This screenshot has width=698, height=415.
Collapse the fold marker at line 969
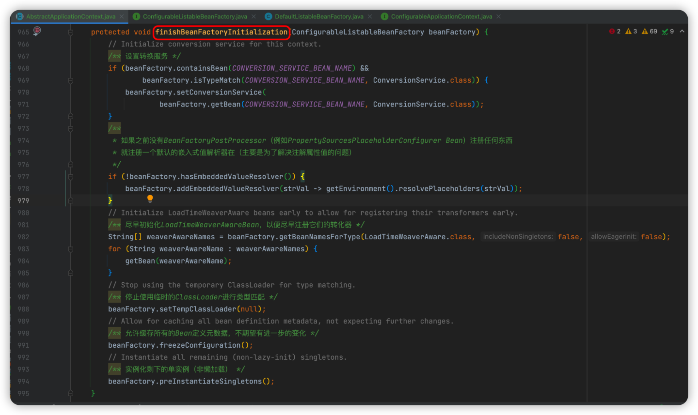70,80
